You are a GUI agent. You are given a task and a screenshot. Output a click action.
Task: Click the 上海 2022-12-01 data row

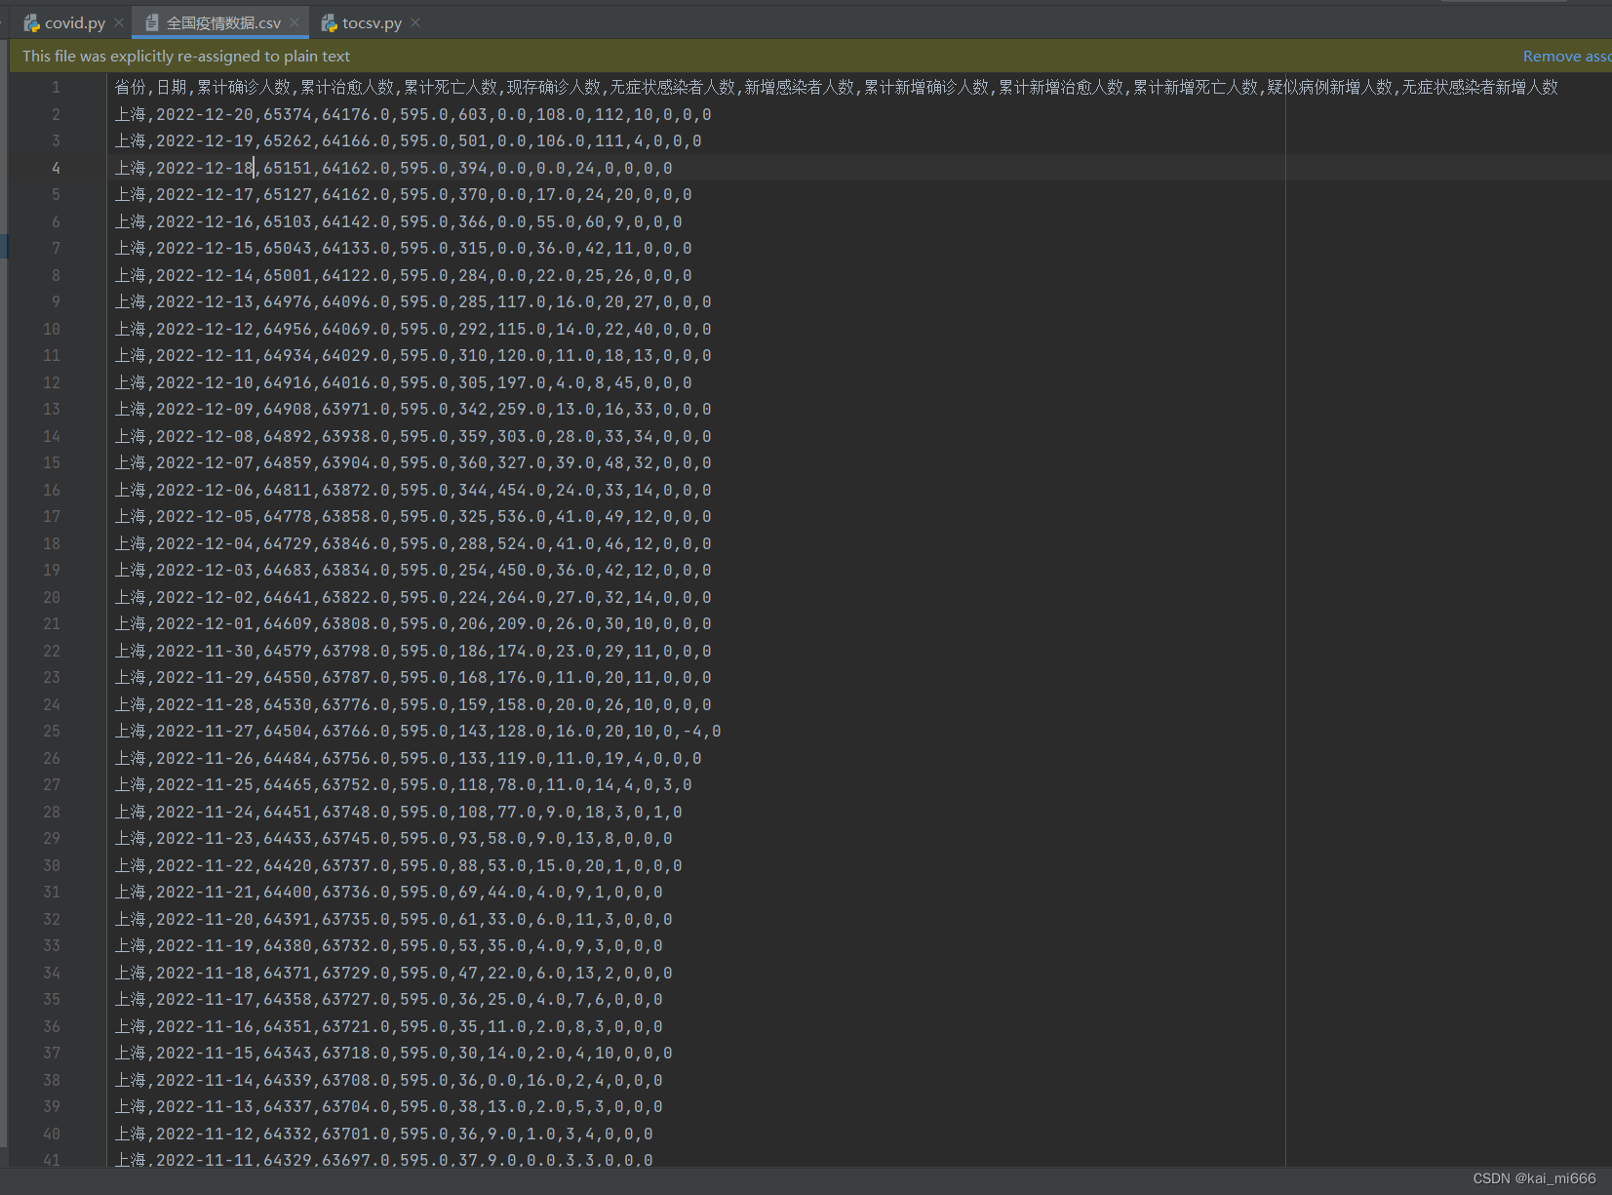[413, 623]
